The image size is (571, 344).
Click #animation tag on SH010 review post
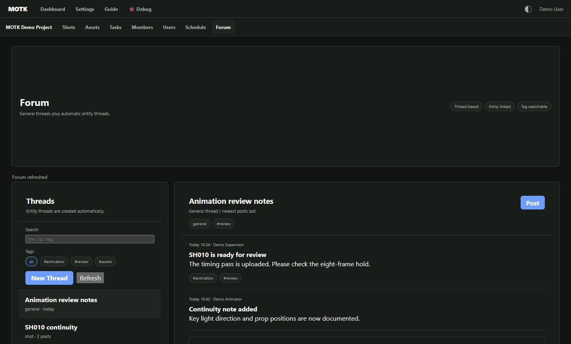click(203, 278)
